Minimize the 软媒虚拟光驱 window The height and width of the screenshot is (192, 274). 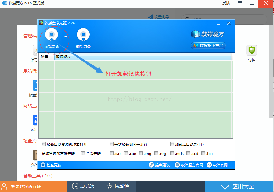(218, 24)
